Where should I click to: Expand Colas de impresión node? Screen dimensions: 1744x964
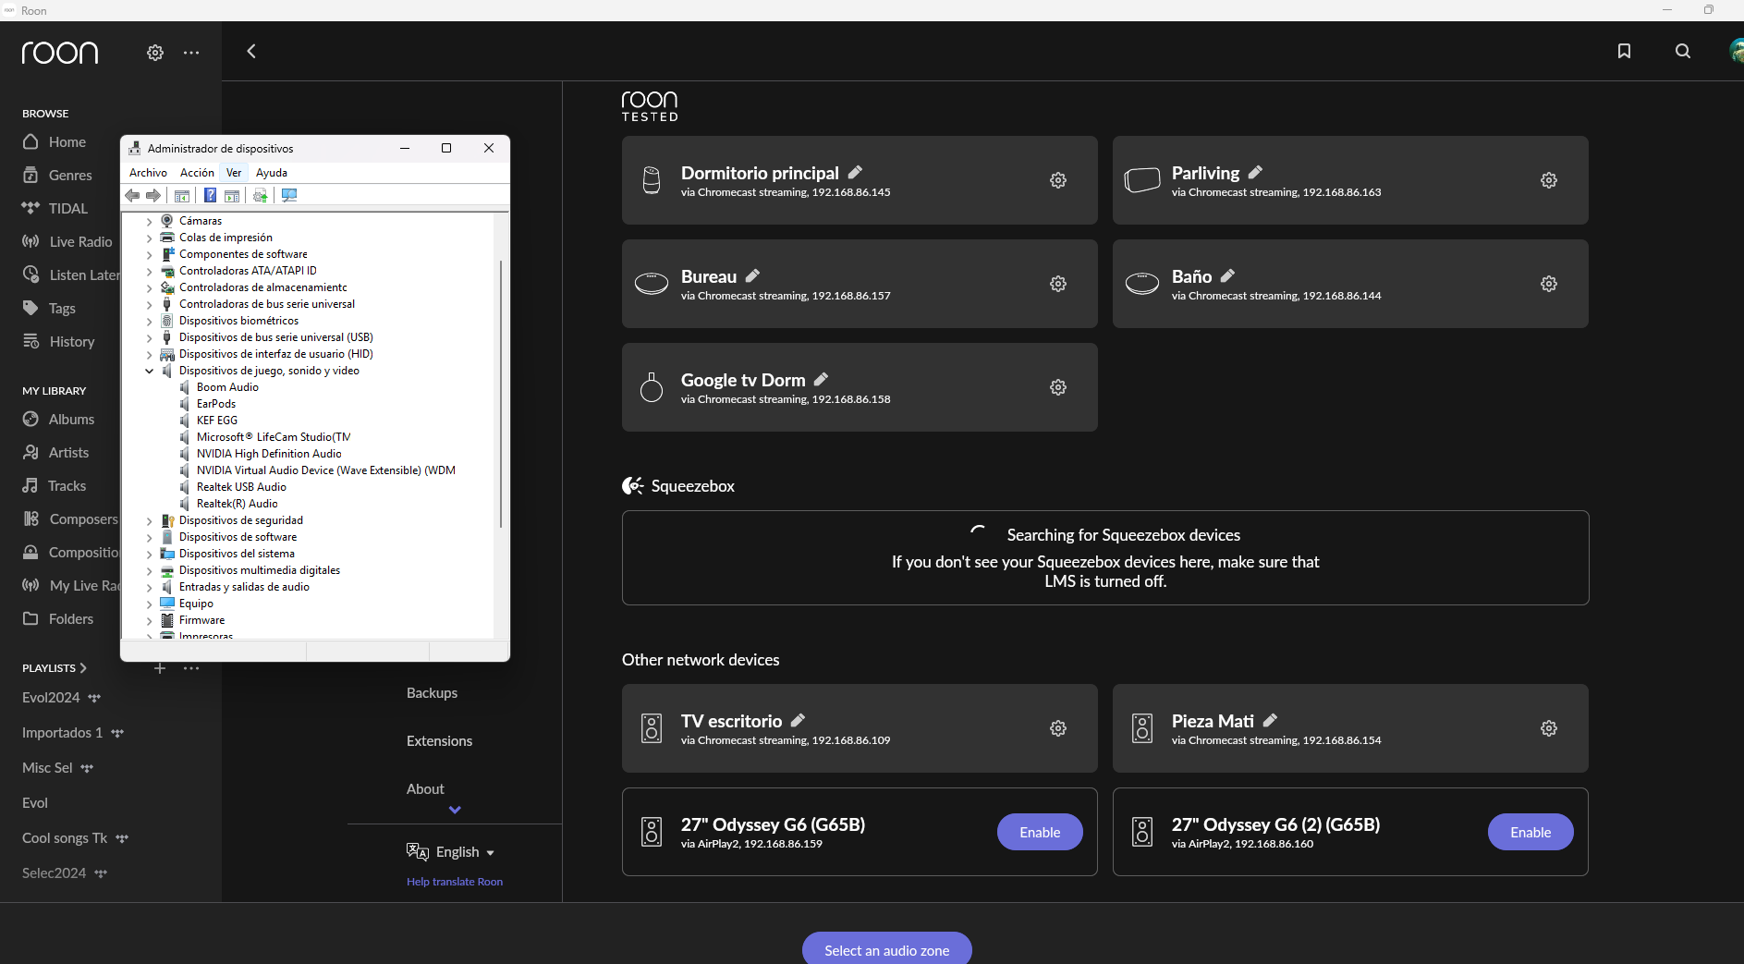pos(150,238)
